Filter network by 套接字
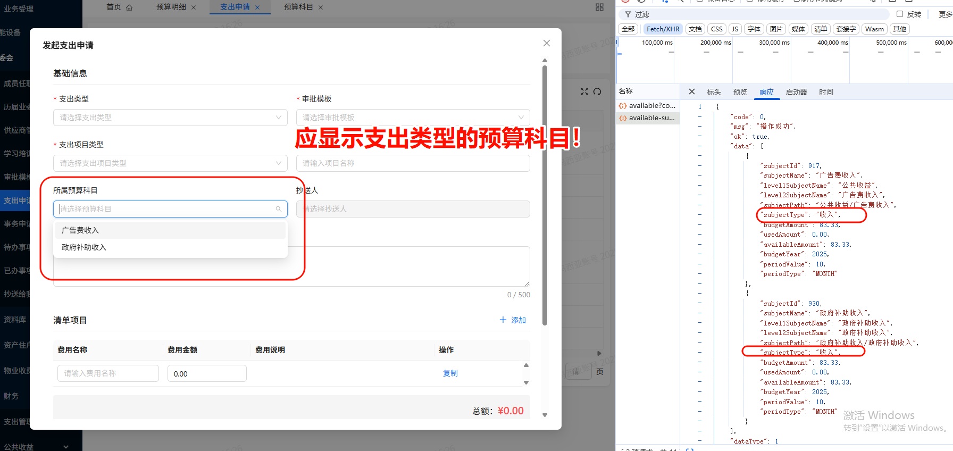This screenshot has height=451, width=953. click(x=846, y=29)
